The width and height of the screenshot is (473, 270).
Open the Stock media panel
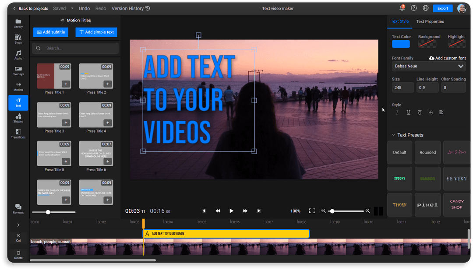pos(18,39)
